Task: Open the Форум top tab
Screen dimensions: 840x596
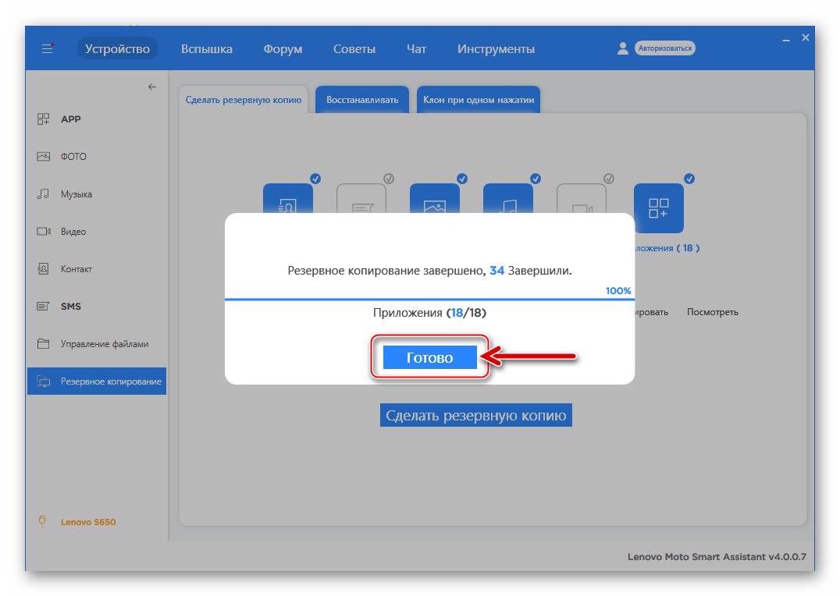Action: [283, 48]
